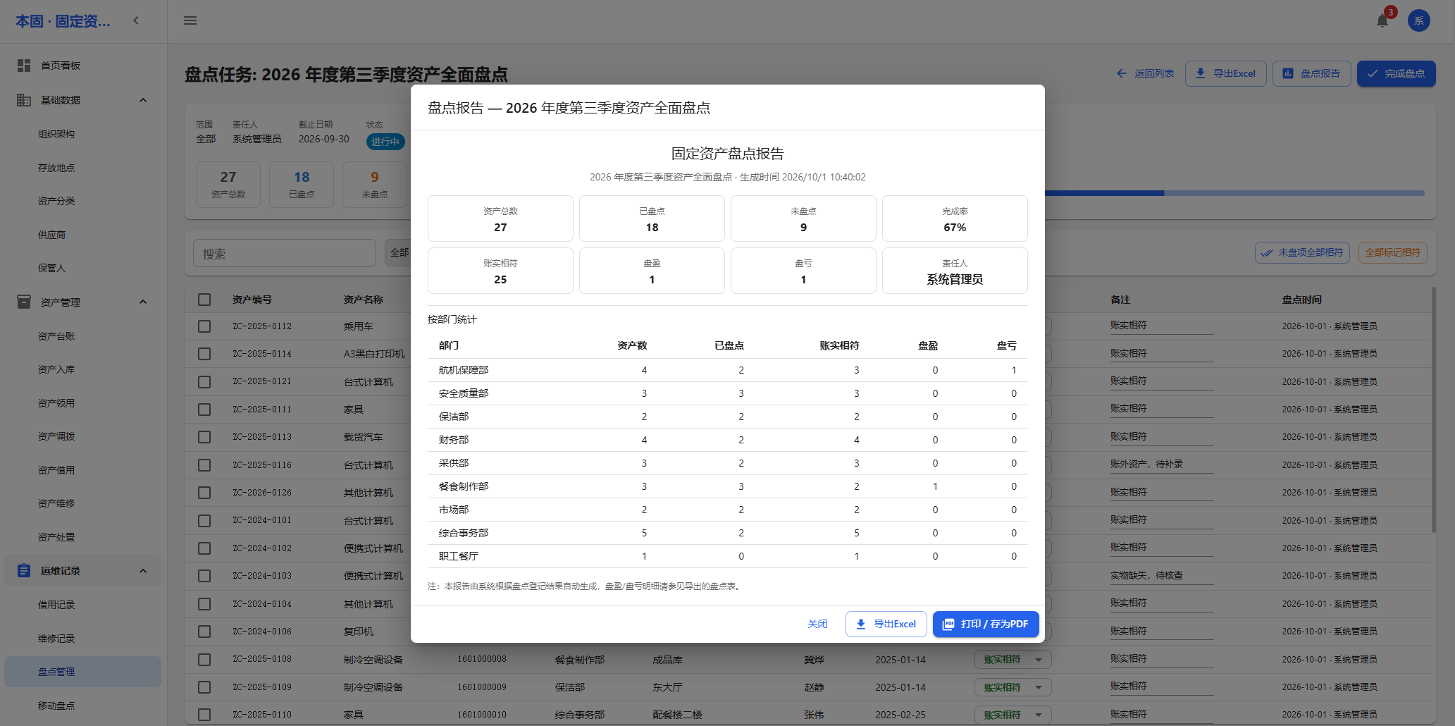This screenshot has width=1455, height=726.
Task: Click the back arrow beside 返回列表
Action: click(x=1122, y=73)
